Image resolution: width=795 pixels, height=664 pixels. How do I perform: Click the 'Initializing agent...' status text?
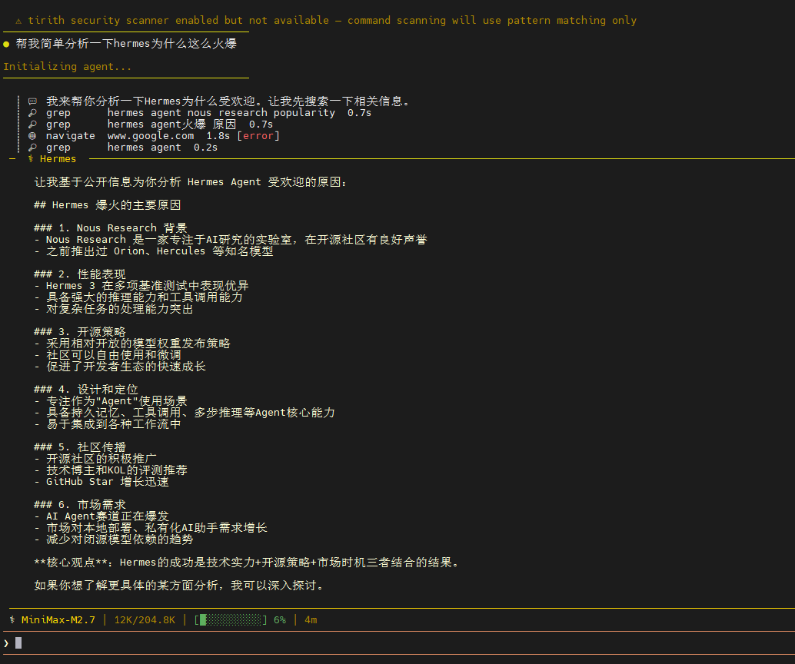[68, 66]
